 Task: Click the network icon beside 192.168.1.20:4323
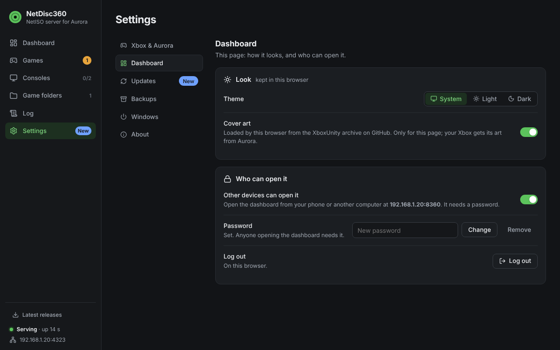point(13,340)
